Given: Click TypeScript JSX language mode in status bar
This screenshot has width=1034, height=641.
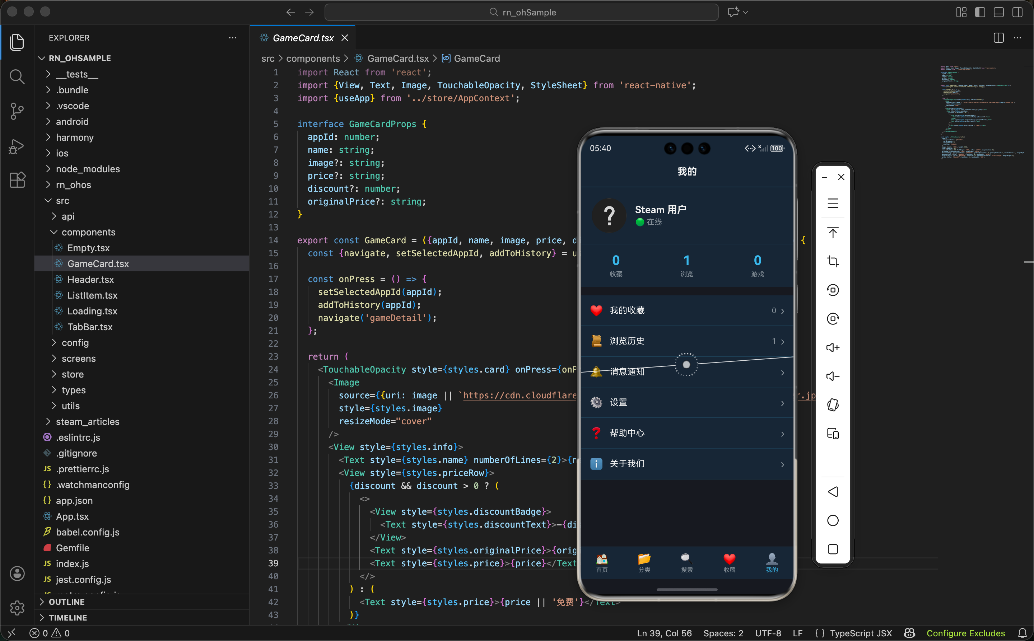Looking at the screenshot, I should (x=861, y=633).
